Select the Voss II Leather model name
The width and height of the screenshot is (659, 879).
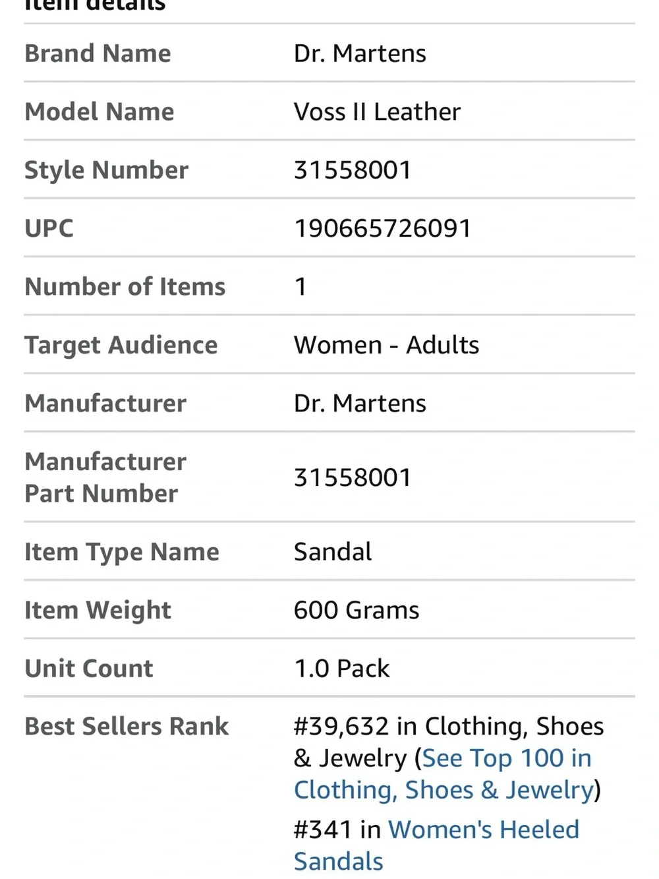pyautogui.click(x=377, y=111)
